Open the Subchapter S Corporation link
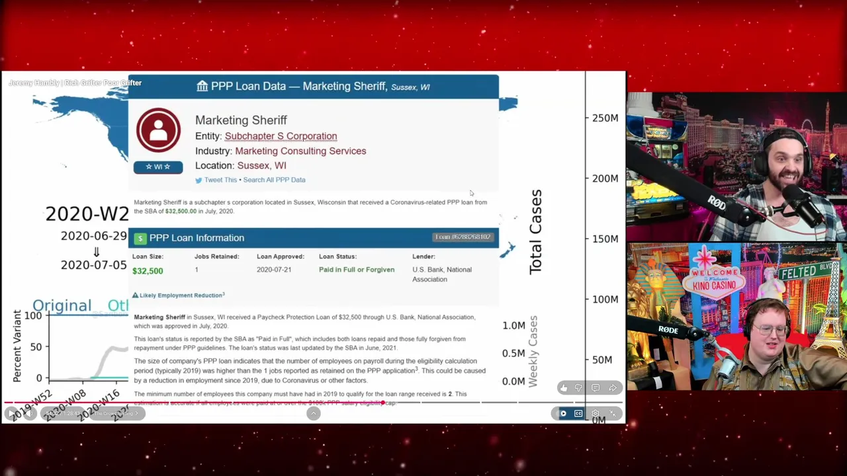 coord(281,136)
